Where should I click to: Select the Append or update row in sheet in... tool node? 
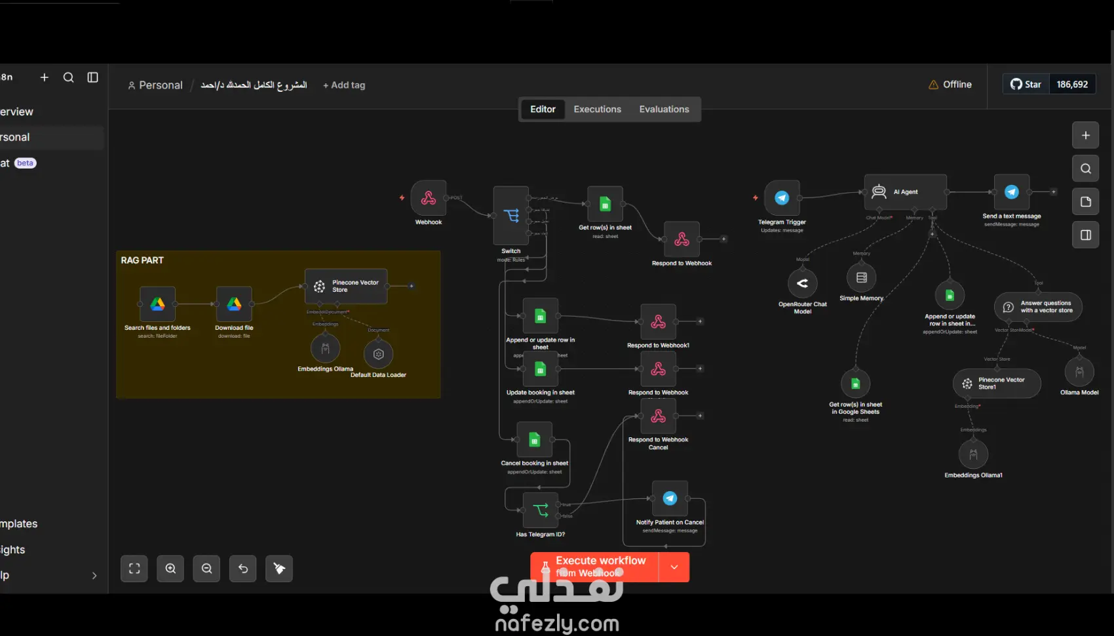pyautogui.click(x=950, y=295)
